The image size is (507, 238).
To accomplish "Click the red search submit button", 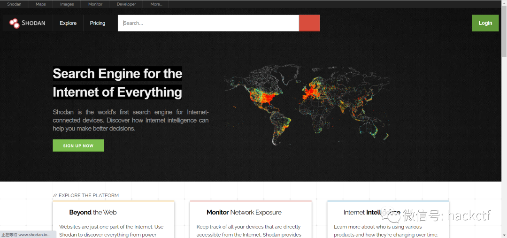I will (x=309, y=23).
